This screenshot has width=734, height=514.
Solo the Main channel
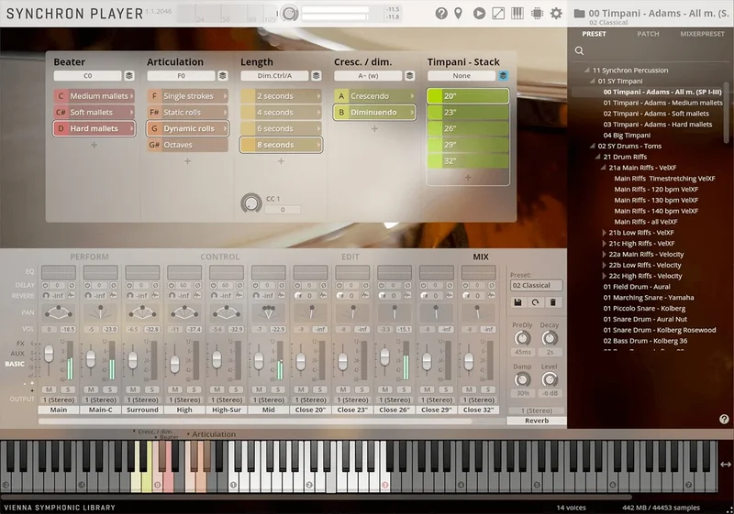pos(68,389)
